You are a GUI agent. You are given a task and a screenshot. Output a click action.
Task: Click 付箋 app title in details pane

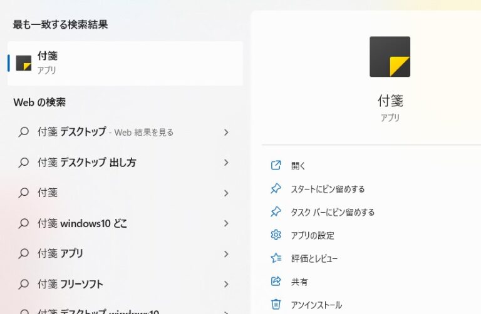[390, 101]
